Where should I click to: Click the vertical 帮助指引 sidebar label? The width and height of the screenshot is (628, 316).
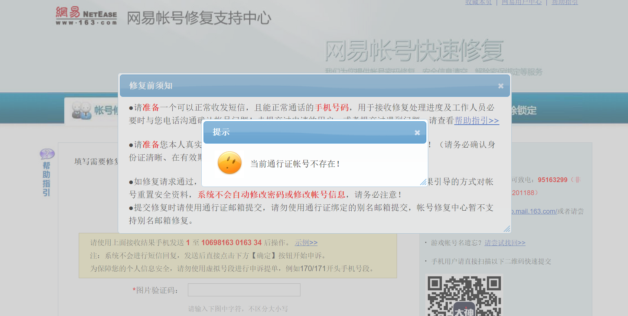pos(46,179)
